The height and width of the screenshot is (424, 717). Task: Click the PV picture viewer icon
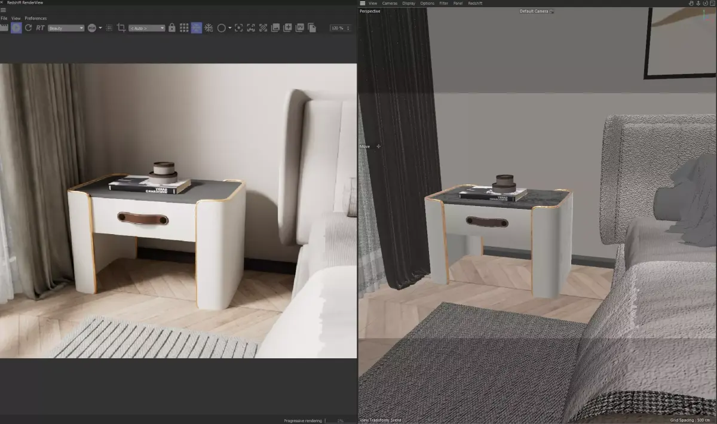[x=300, y=27]
